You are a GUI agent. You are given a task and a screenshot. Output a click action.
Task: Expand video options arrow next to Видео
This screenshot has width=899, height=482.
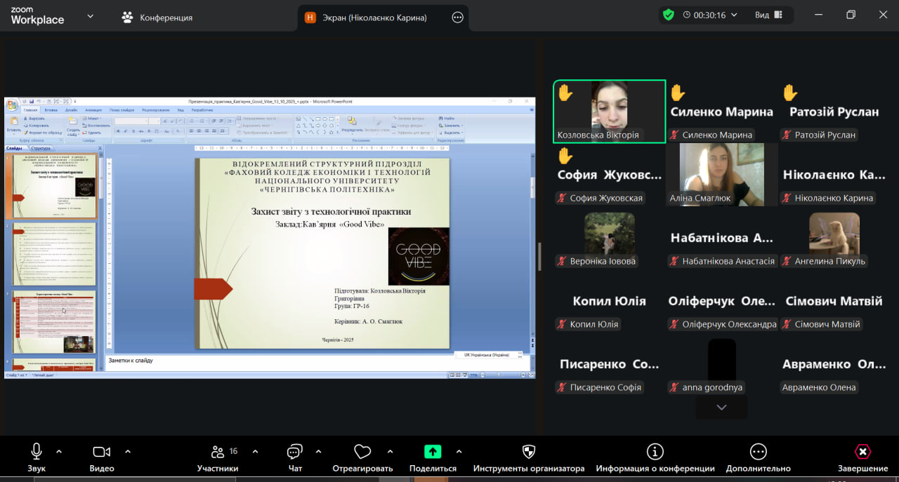click(128, 451)
